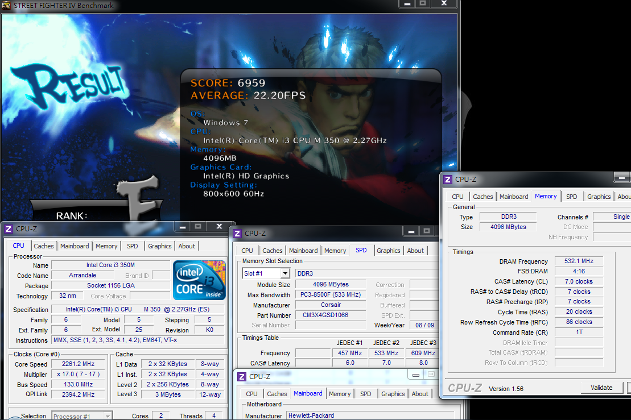Switch to Mainboard tab in Memory Slot window

tap(303, 251)
